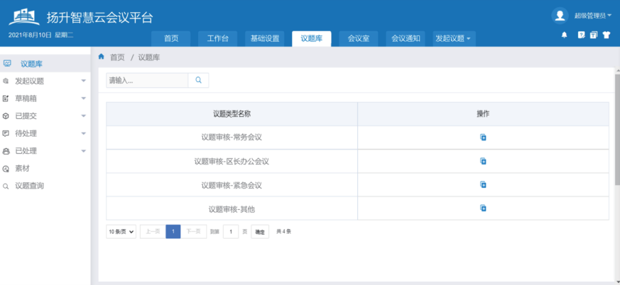Screen dimensions: 620x285
Task: Open the 超级管理员 user dropdown
Action: point(592,15)
